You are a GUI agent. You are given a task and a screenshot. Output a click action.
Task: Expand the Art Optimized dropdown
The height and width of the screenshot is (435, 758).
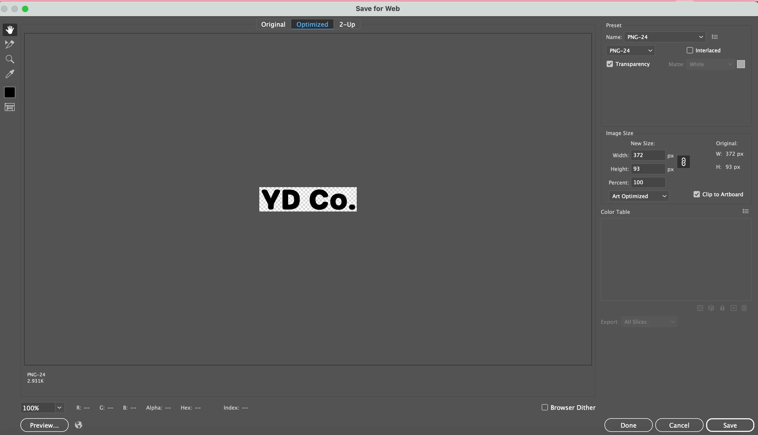tap(639, 196)
